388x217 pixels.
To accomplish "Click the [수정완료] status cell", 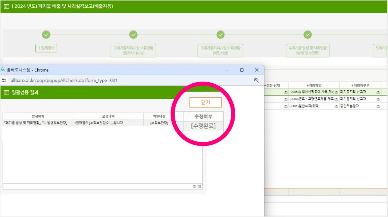I will tap(203, 126).
